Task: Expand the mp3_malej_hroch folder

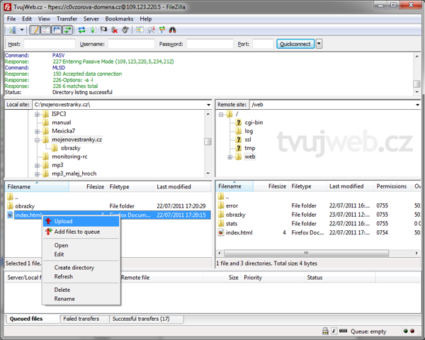Action: [x=37, y=174]
